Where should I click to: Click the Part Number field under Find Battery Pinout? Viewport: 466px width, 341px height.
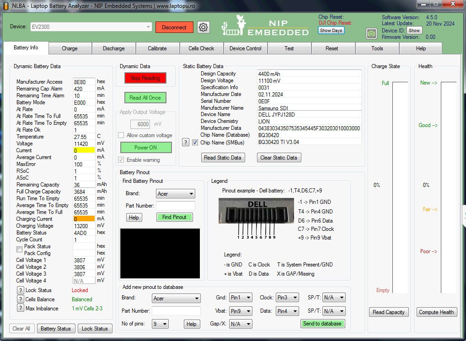[175, 206]
